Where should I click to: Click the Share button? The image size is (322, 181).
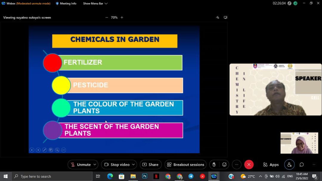tap(151, 165)
